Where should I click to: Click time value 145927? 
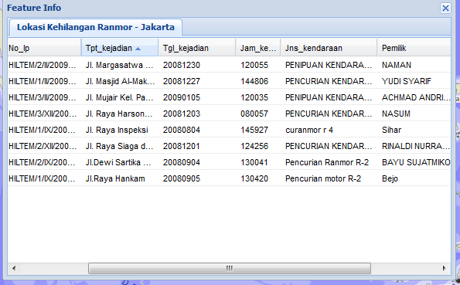[x=254, y=130]
